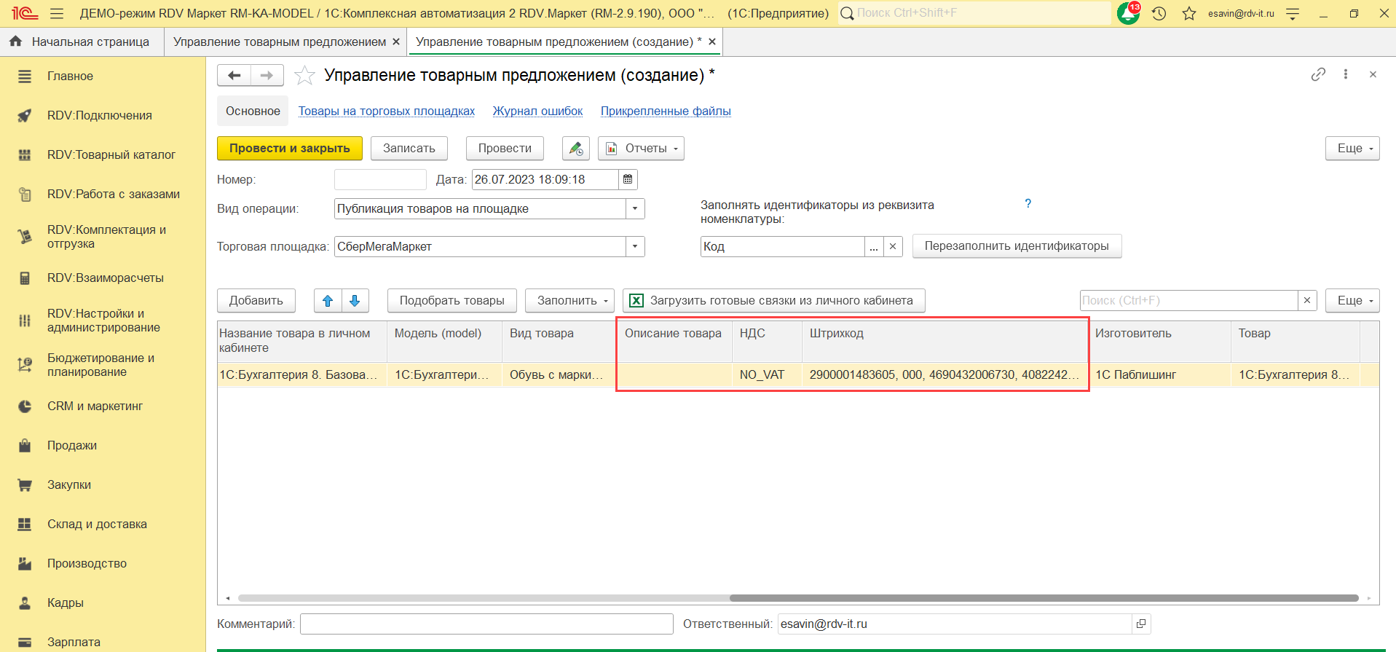Switch to Начальная страница tab
This screenshot has width=1396, height=652.
tap(82, 42)
